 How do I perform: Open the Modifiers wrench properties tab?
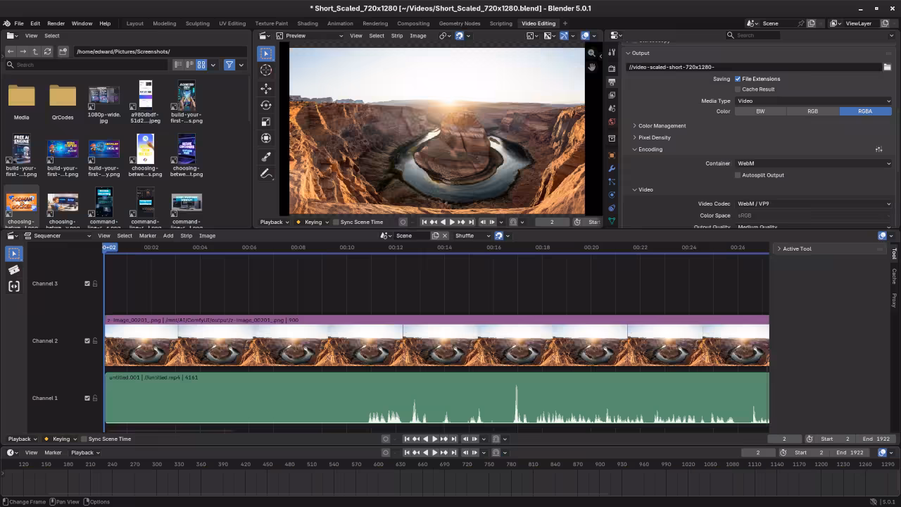(x=612, y=169)
